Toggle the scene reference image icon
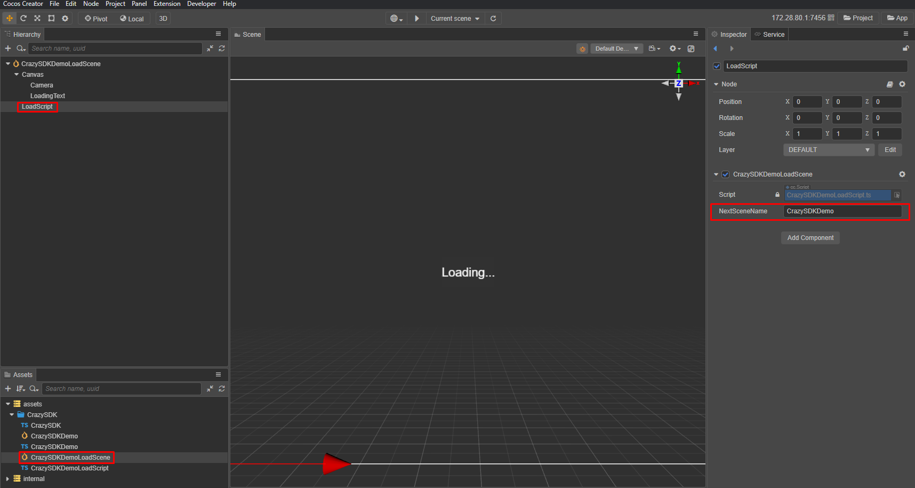 (691, 49)
